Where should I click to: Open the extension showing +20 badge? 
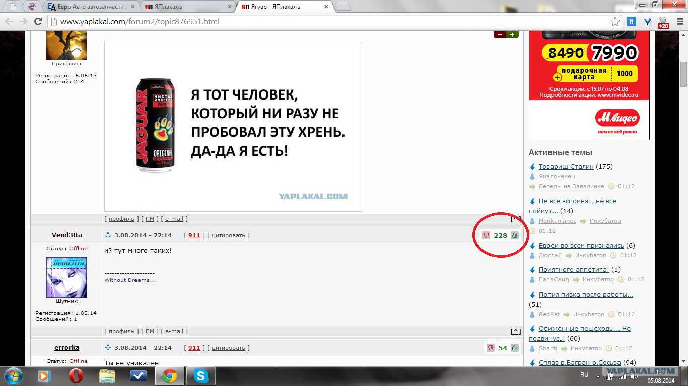(663, 22)
